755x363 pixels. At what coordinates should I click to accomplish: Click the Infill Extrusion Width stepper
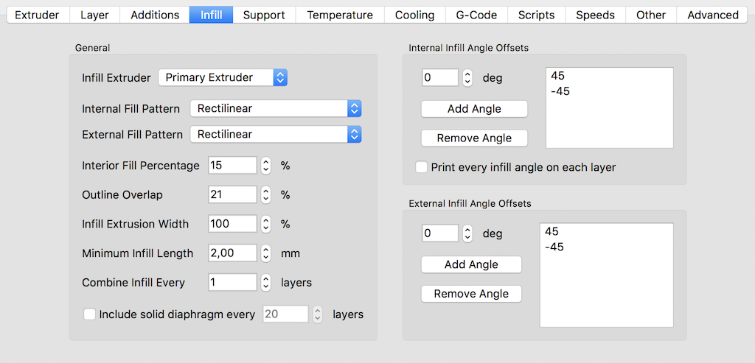tap(266, 224)
